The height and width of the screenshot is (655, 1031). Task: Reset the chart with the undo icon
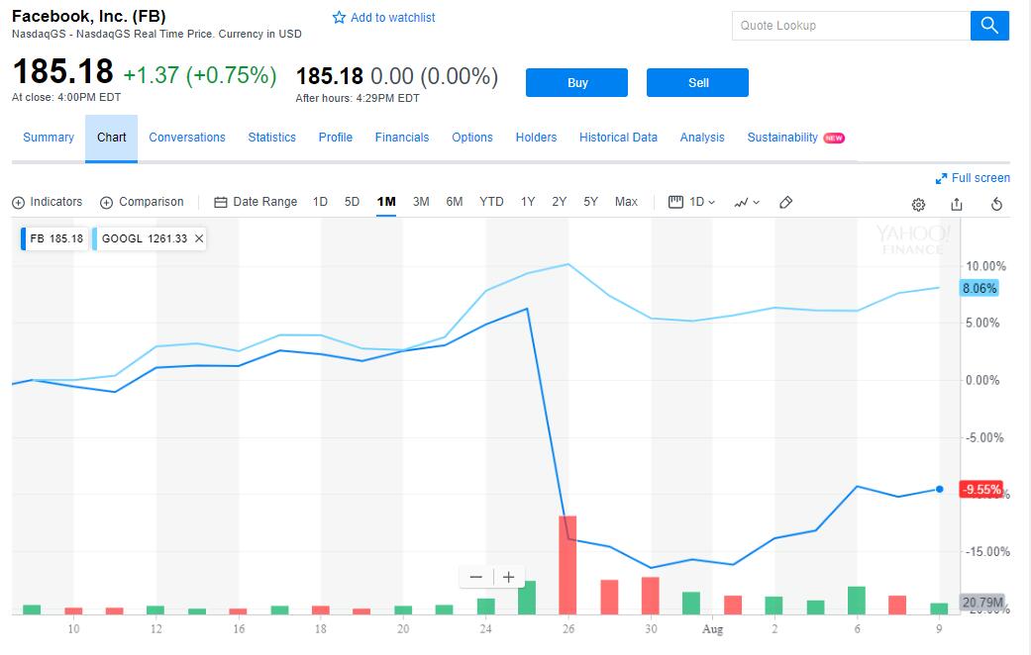996,205
